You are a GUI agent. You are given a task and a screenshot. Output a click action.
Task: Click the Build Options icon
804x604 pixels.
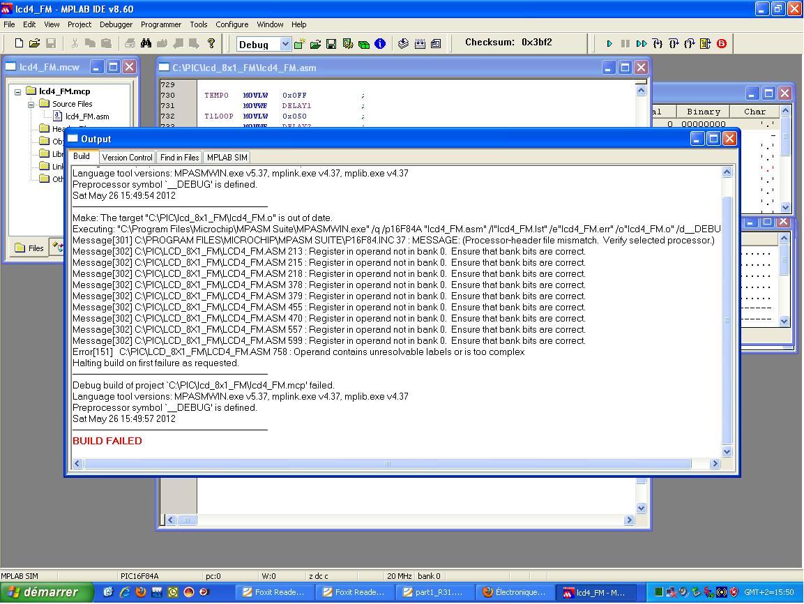click(x=348, y=44)
